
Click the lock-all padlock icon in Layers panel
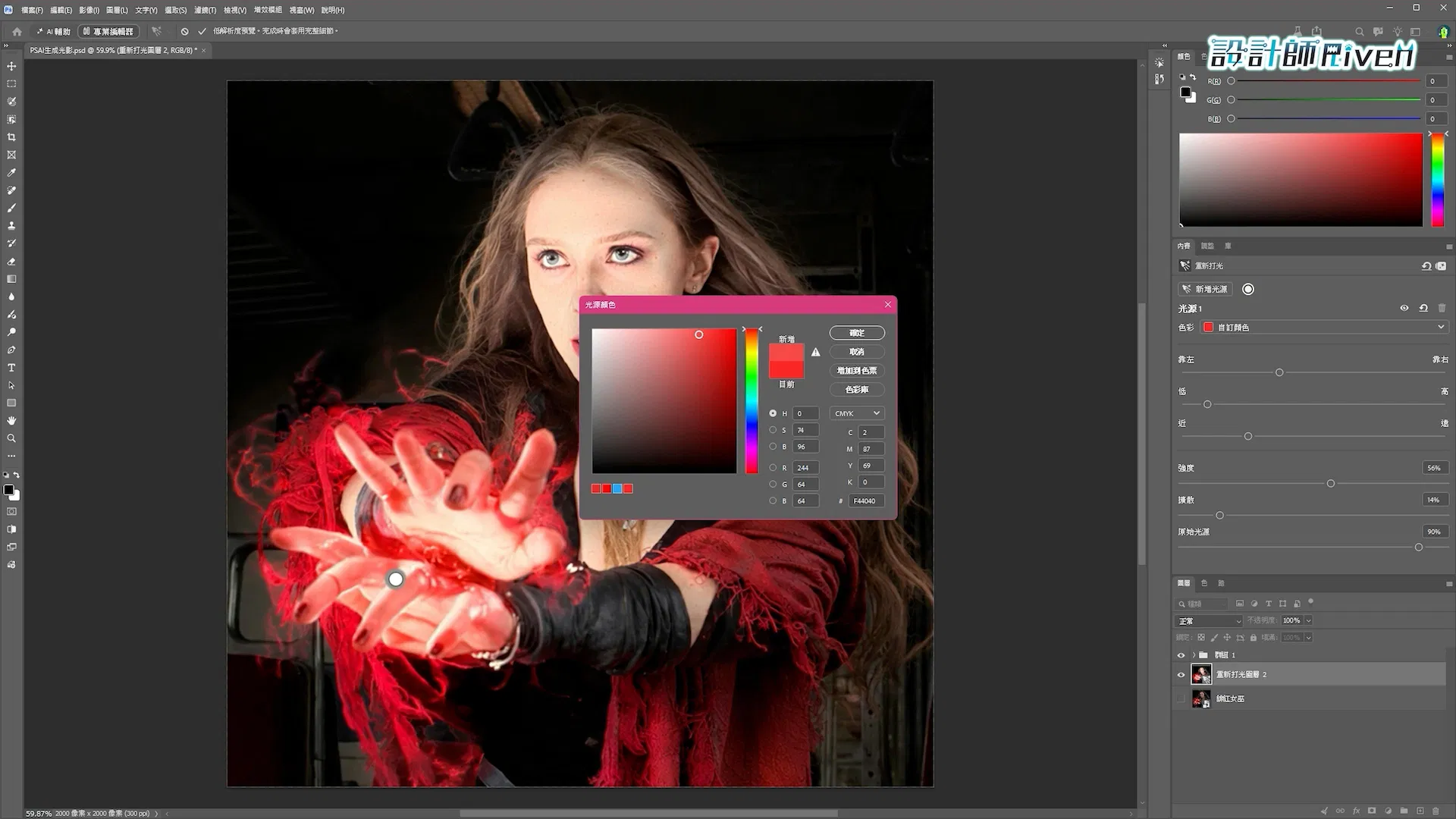1254,638
